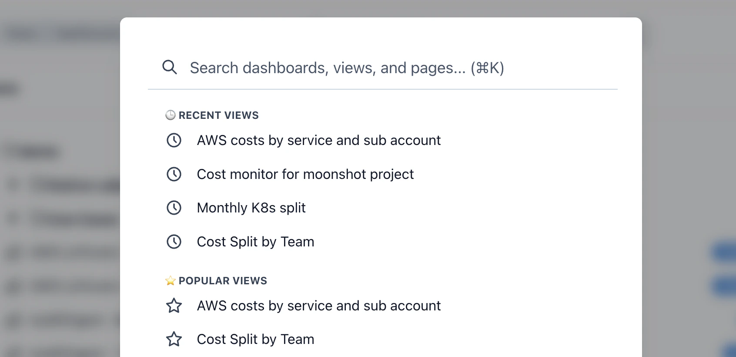Open recent view Cost Split by Team
Viewport: 736px width, 357px height.
(x=255, y=242)
